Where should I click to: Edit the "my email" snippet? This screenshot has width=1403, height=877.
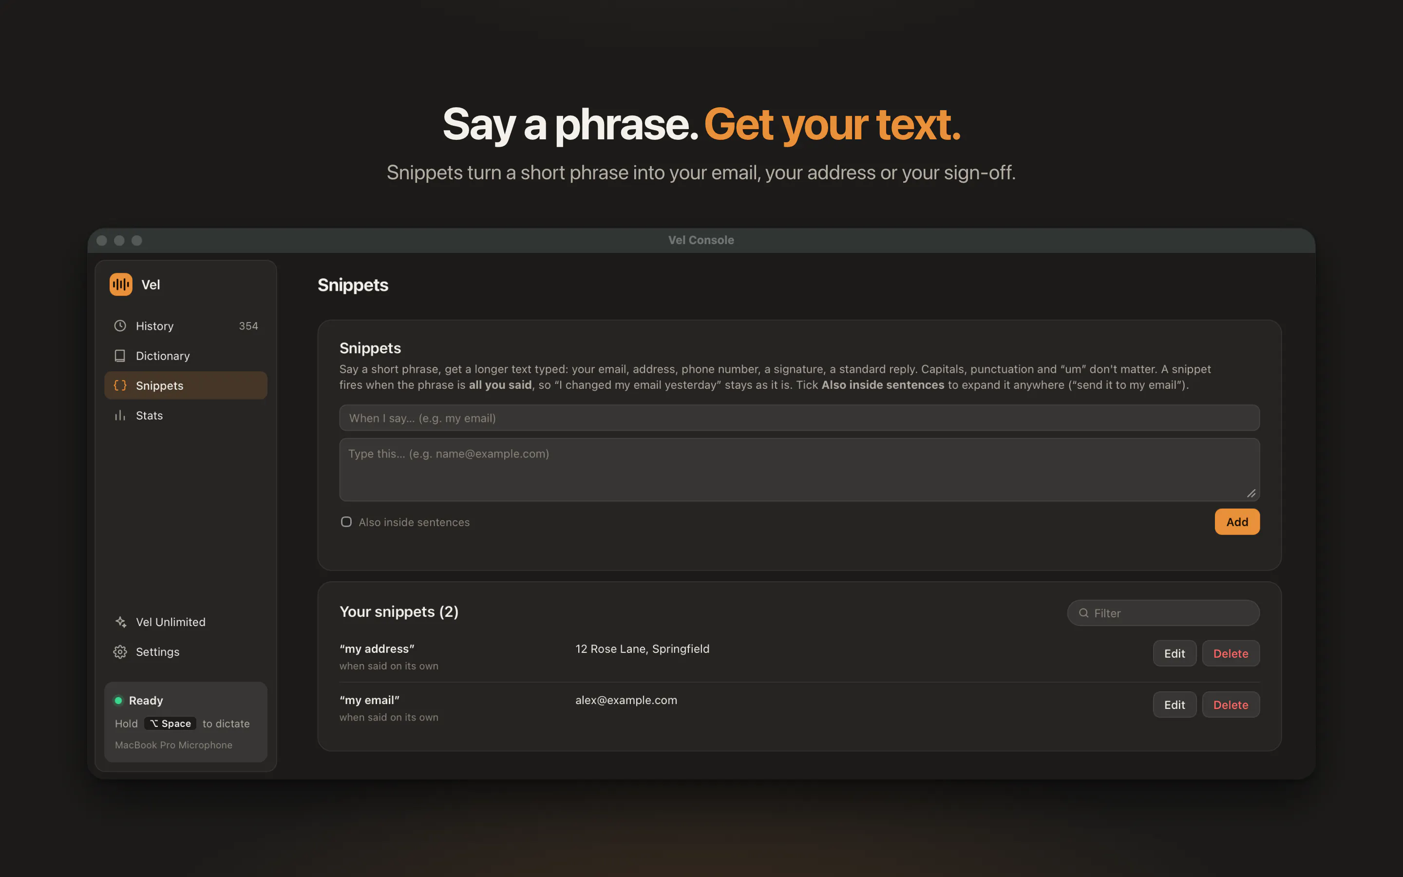1174,705
